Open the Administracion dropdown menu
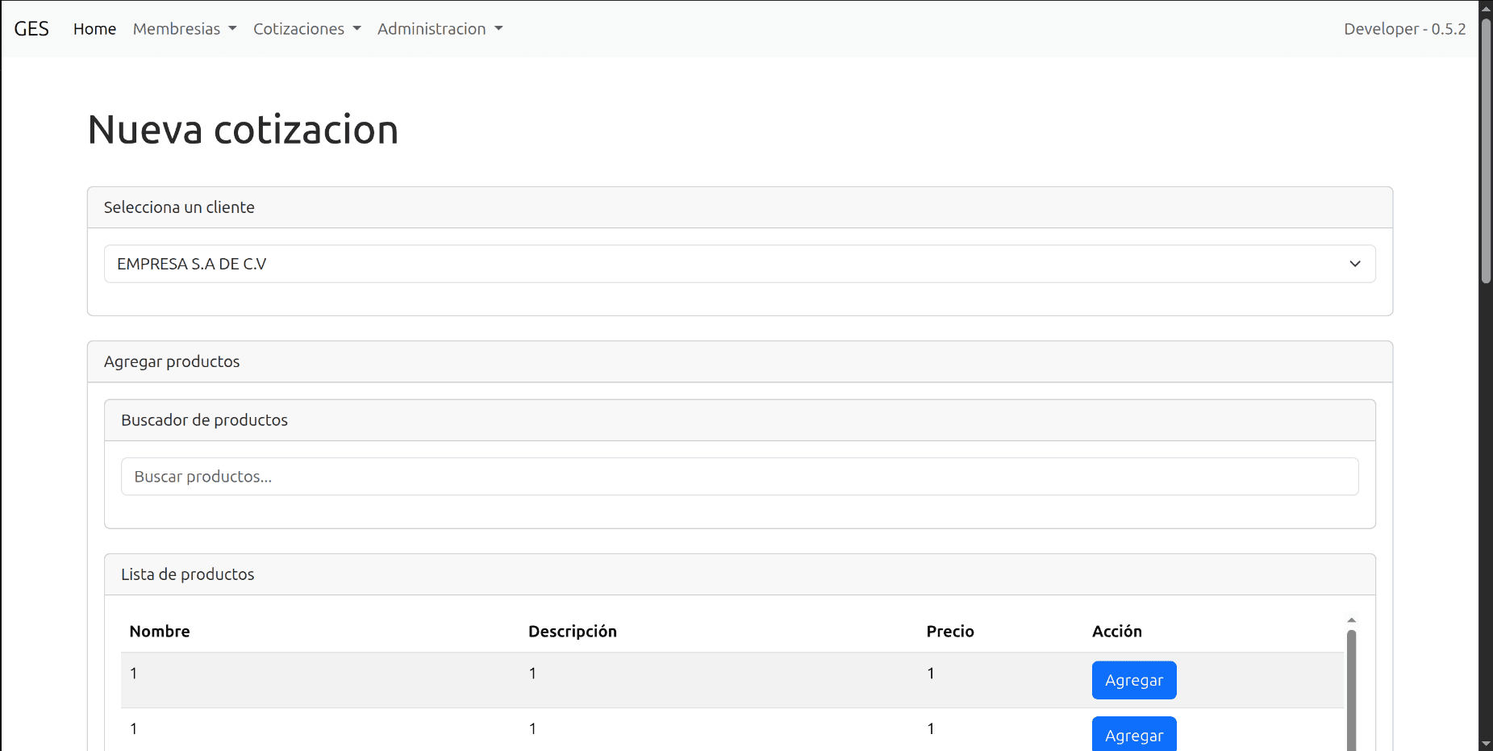The height and width of the screenshot is (751, 1493). point(440,29)
